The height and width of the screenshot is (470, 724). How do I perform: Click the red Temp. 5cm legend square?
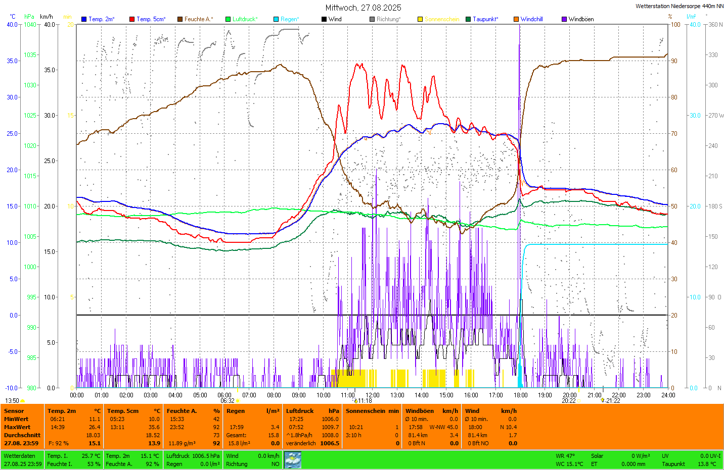click(x=132, y=19)
